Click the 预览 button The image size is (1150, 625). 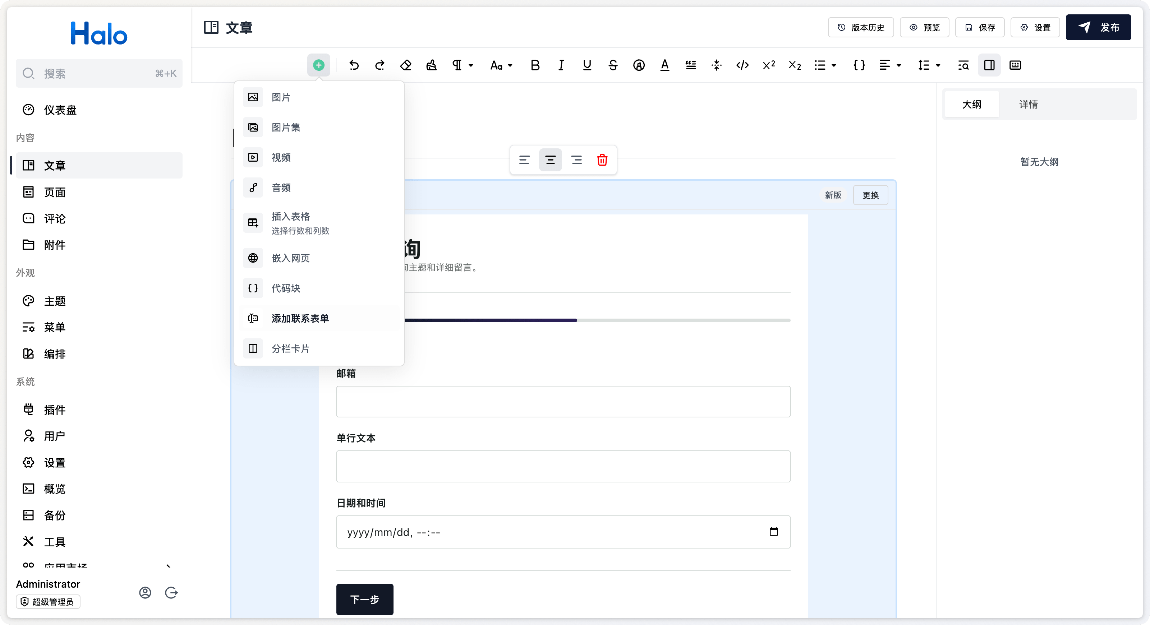click(924, 28)
